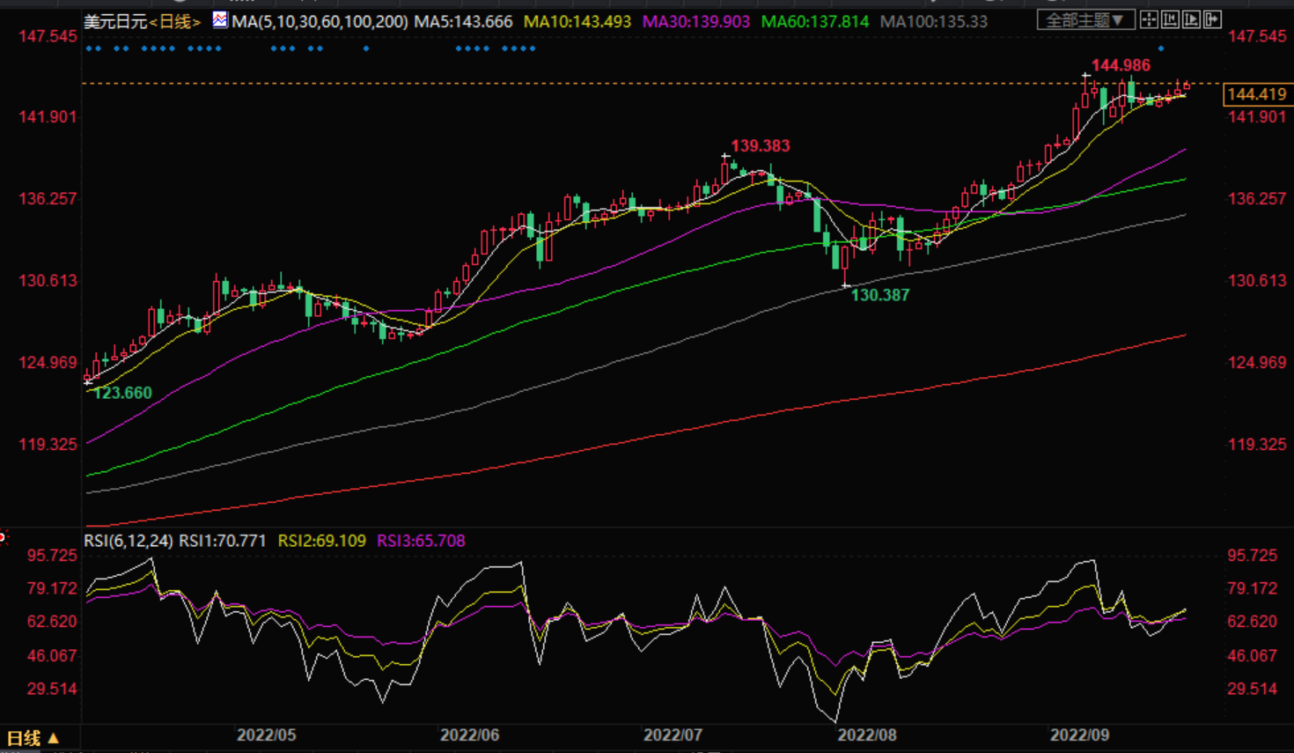Click the low label 130.387
This screenshot has width=1294, height=753.
(x=880, y=296)
